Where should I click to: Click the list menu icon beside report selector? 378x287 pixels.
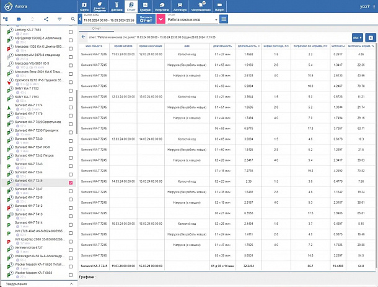[224, 19]
